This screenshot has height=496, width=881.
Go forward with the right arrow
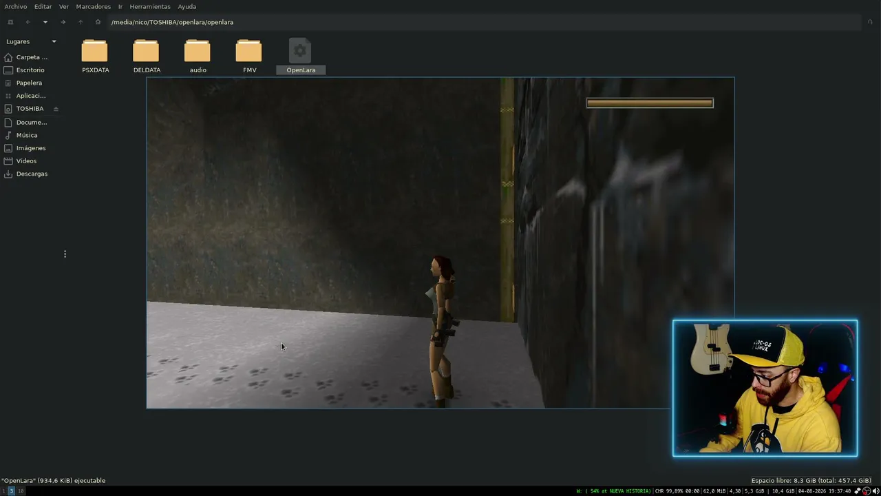[63, 22]
